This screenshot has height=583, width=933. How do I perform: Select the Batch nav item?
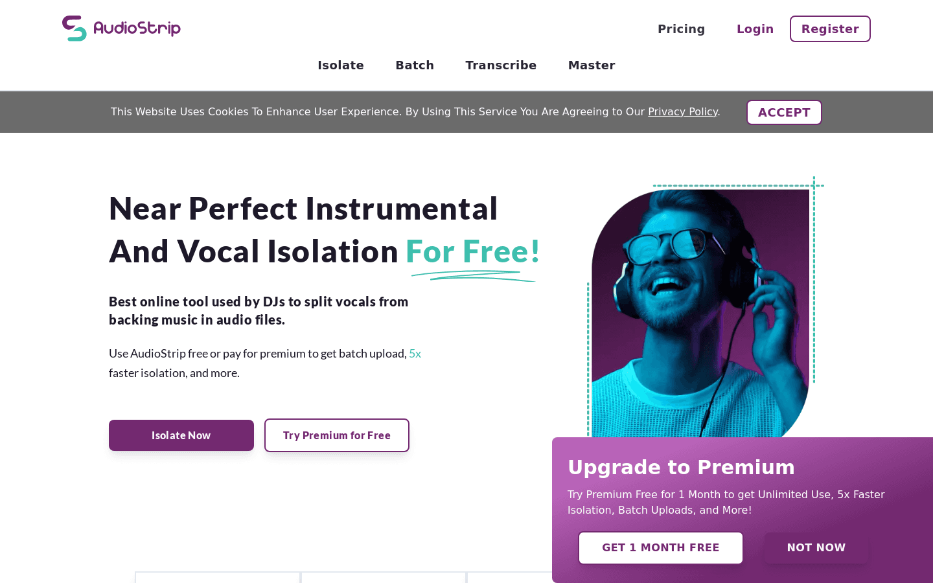(x=415, y=65)
